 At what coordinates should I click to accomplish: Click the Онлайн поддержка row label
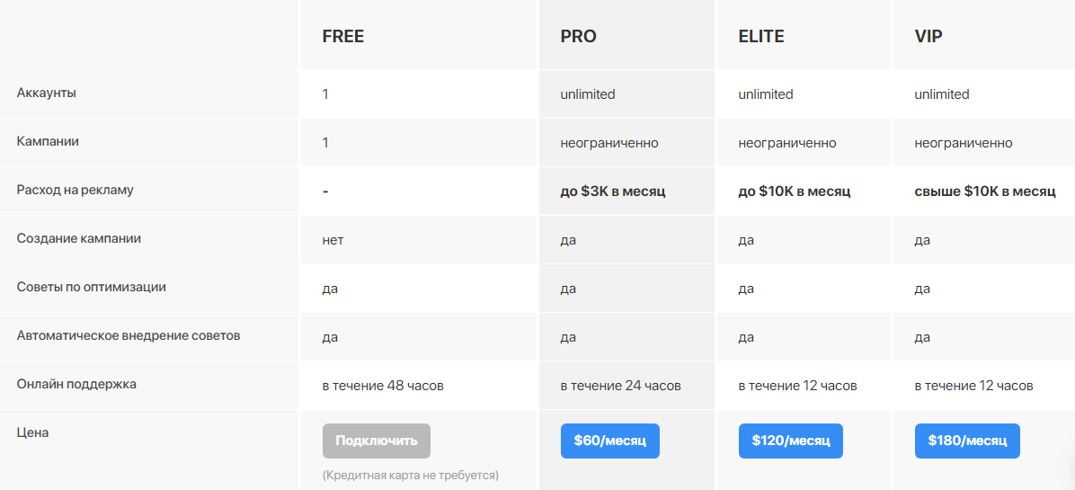(76, 384)
